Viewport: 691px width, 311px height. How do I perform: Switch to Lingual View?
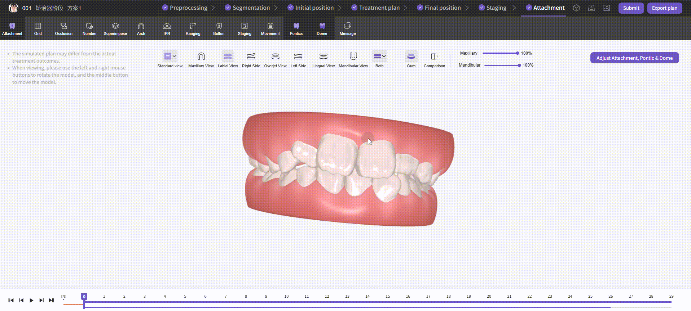coord(324,59)
